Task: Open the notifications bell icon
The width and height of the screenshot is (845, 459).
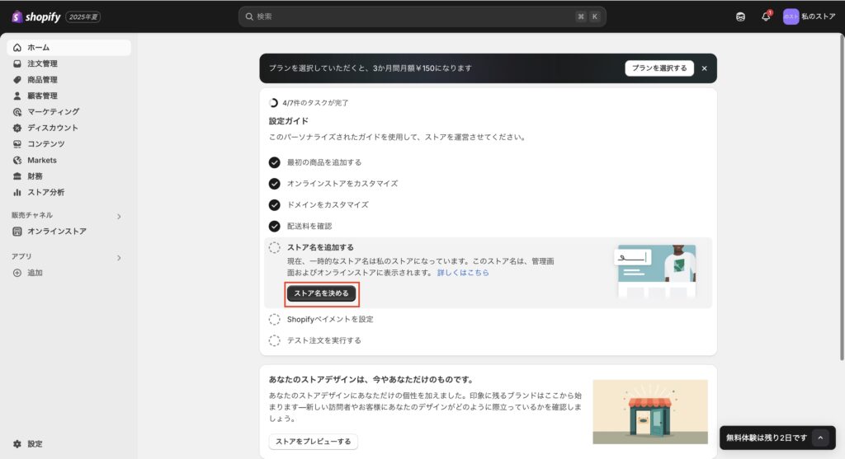Action: pyautogui.click(x=766, y=16)
